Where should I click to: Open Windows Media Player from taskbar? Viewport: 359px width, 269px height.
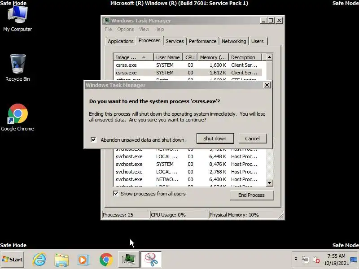[83, 260]
